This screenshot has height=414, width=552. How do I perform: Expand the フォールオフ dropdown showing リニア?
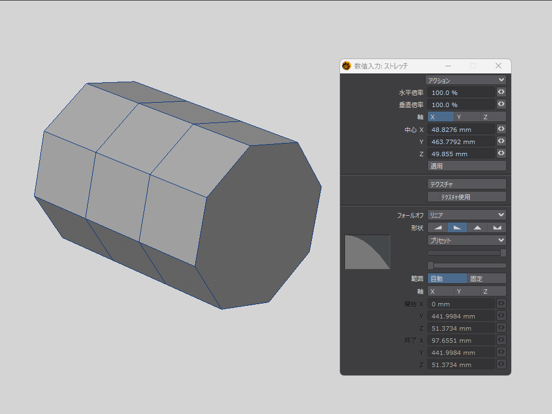(x=466, y=215)
